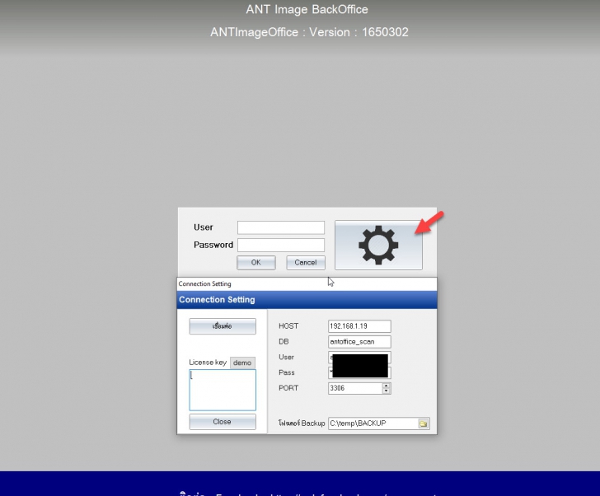Click the login Password input field
600x496 pixels.
pos(281,246)
